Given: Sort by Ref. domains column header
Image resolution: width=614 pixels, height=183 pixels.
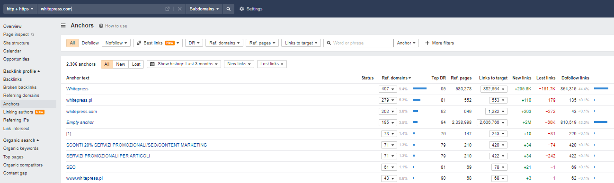Looking at the screenshot, I should tap(396, 78).
